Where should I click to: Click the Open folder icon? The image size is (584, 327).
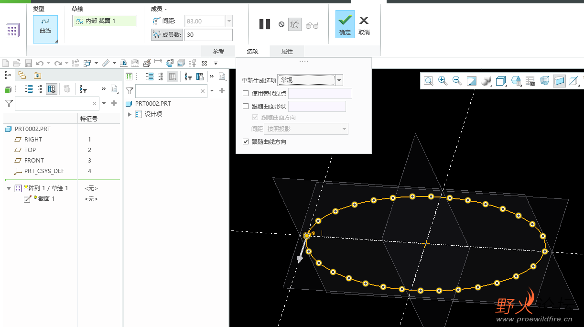(x=17, y=63)
